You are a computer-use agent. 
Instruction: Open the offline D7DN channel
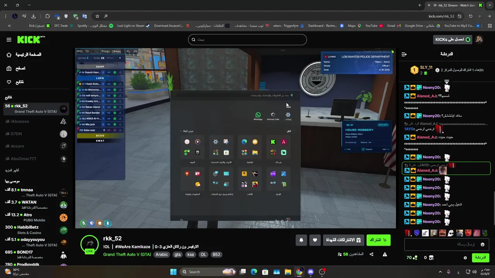[x=36, y=134]
